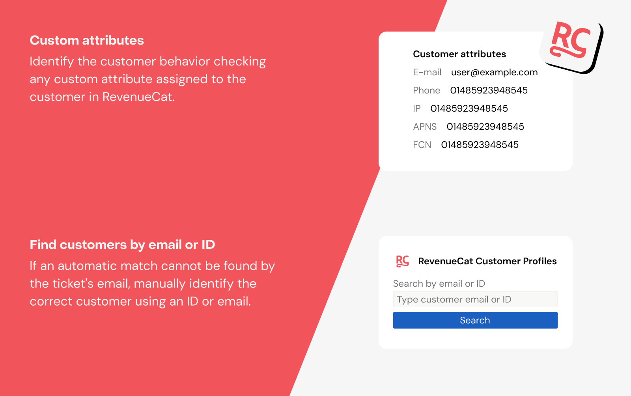The height and width of the screenshot is (396, 631).
Task: Click the Search by email or ID label
Action: [x=439, y=284]
